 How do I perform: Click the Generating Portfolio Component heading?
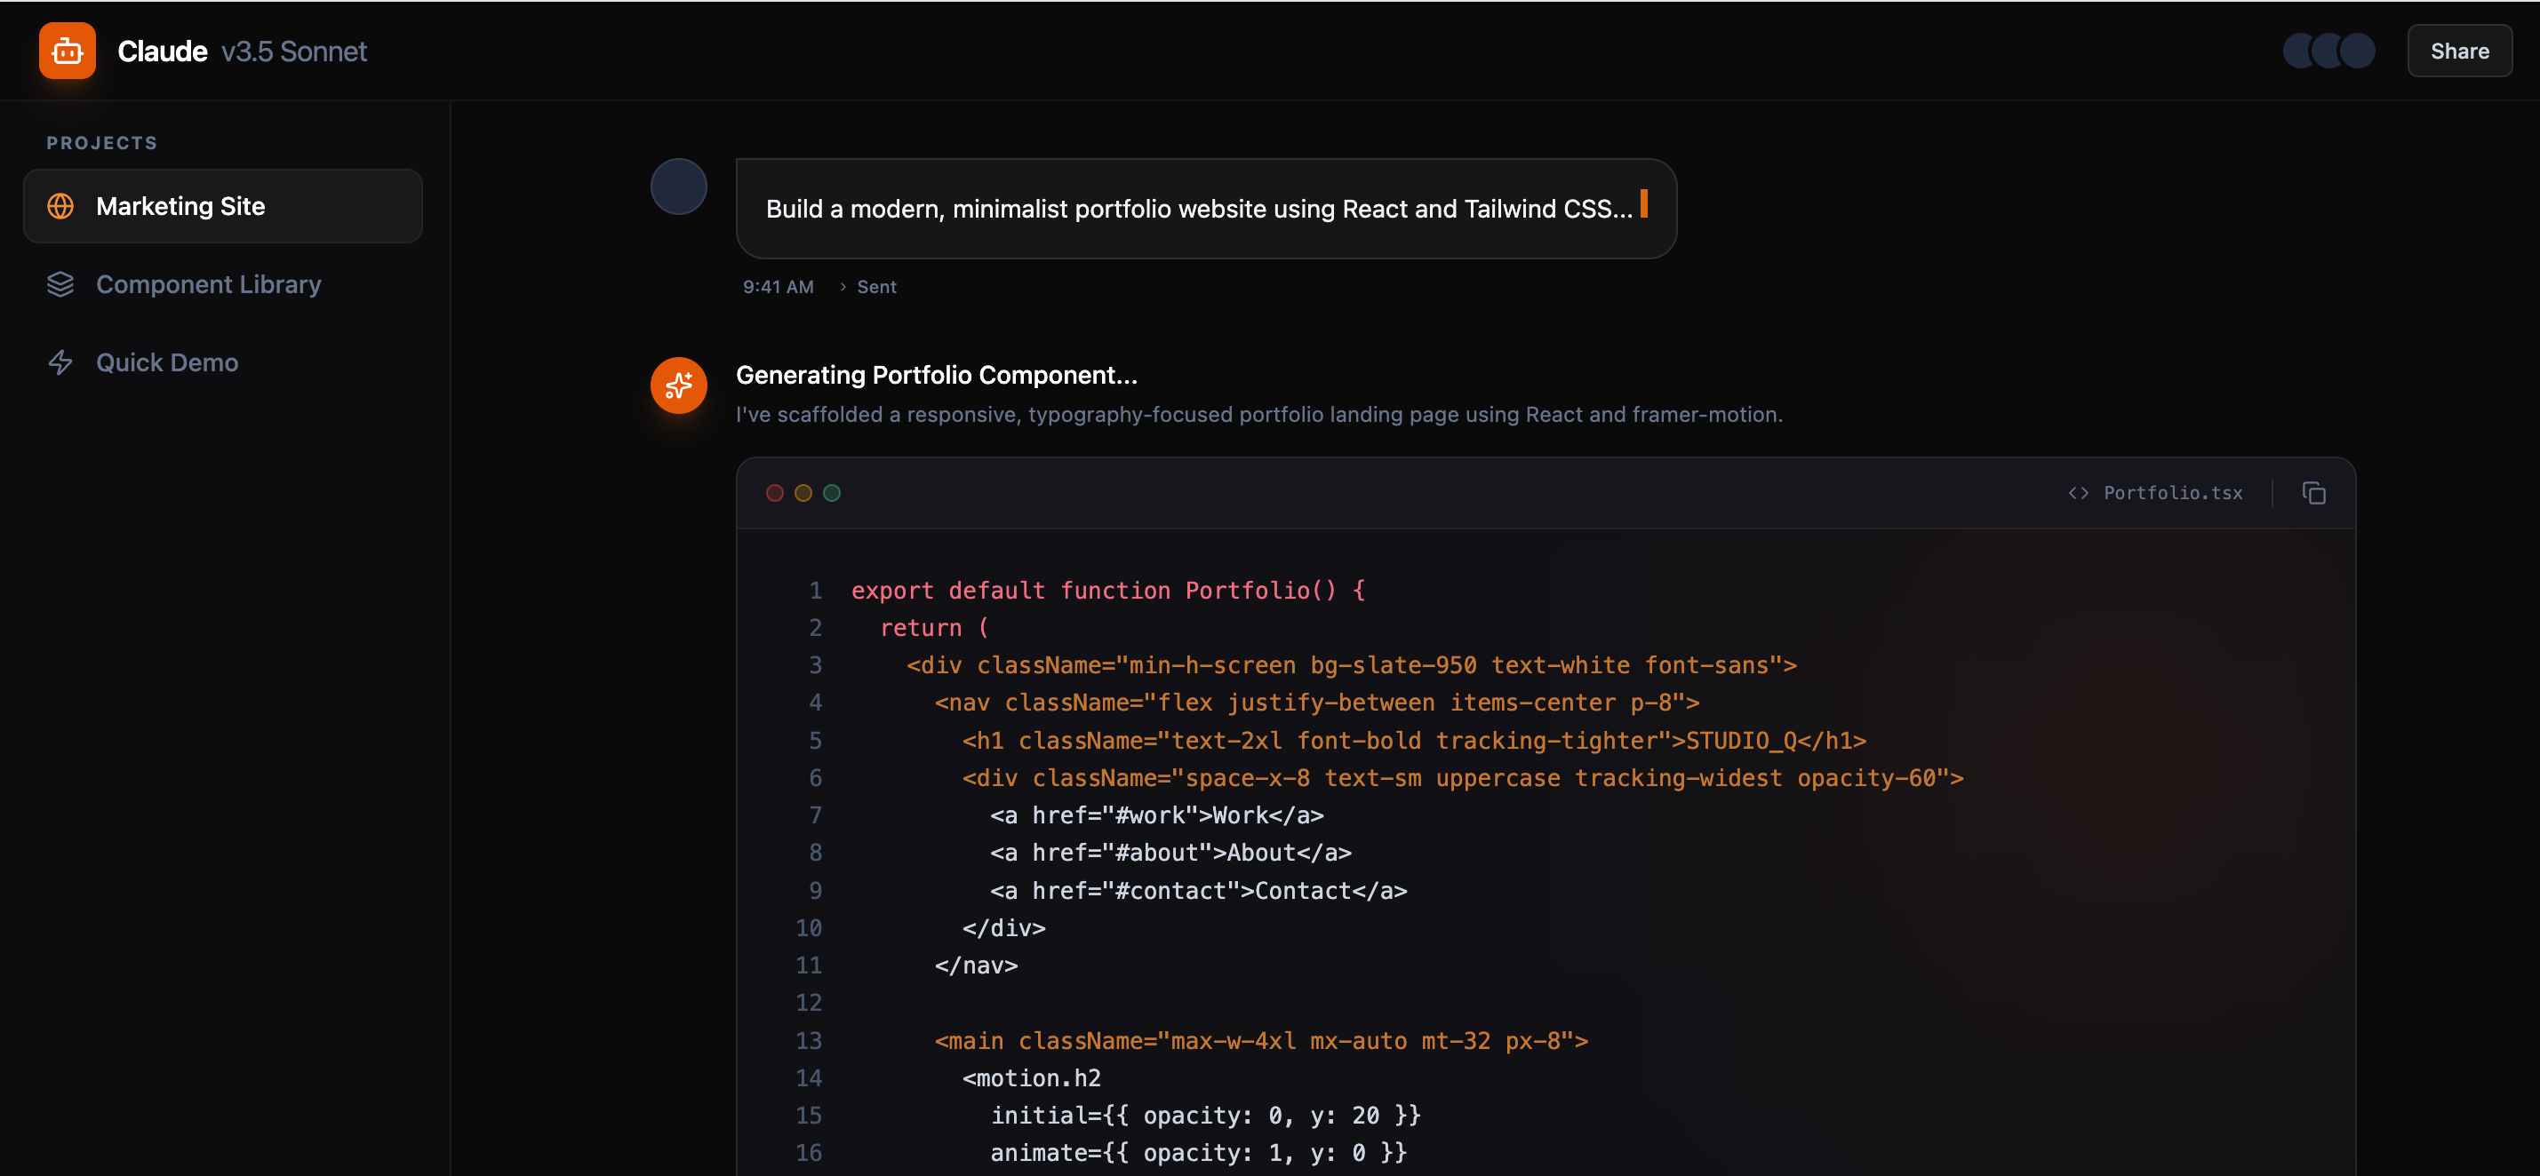click(936, 375)
